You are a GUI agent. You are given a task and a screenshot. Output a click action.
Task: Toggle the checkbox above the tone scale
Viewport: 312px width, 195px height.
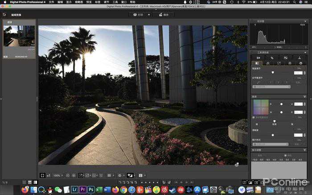(x=285, y=155)
